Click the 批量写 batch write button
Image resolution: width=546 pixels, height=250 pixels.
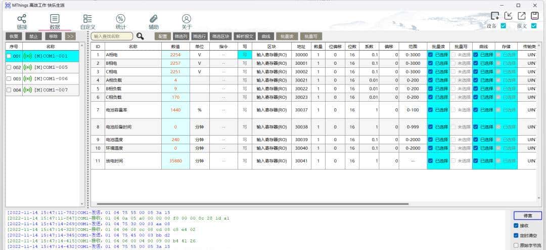click(311, 36)
